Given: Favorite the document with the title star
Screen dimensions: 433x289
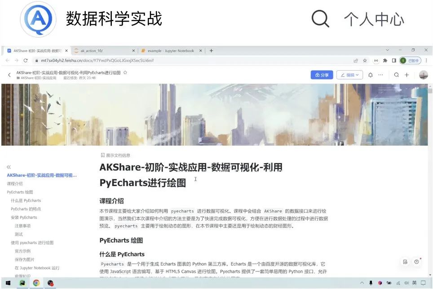Looking at the screenshot, I should [x=125, y=73].
